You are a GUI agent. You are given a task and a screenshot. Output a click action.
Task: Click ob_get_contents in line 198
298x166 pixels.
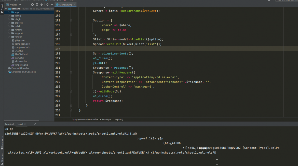[x=115, y=53]
